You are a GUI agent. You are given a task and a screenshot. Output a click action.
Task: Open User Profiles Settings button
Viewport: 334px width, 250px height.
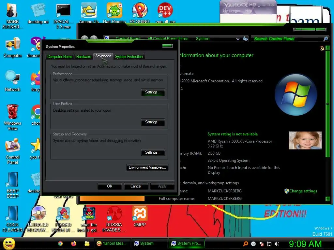click(x=153, y=122)
